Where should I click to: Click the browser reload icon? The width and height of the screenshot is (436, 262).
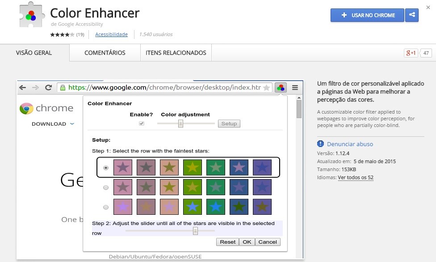click(49, 88)
